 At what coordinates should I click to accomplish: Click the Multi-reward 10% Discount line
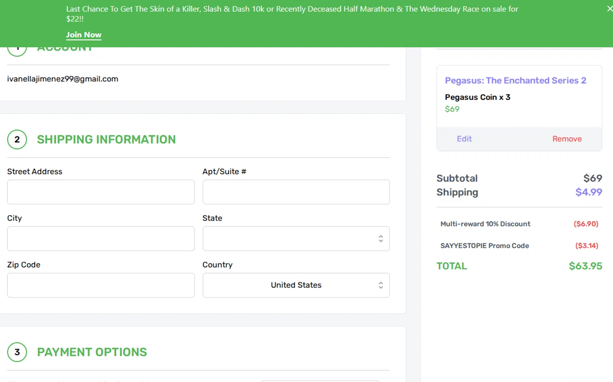click(485, 224)
